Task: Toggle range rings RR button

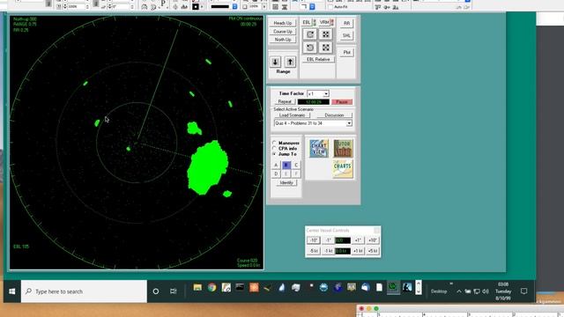Action: [x=346, y=24]
